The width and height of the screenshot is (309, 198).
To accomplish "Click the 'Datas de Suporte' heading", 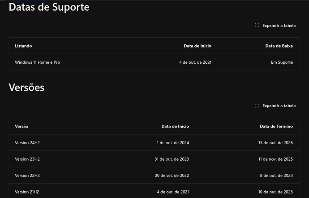I will (49, 7).
